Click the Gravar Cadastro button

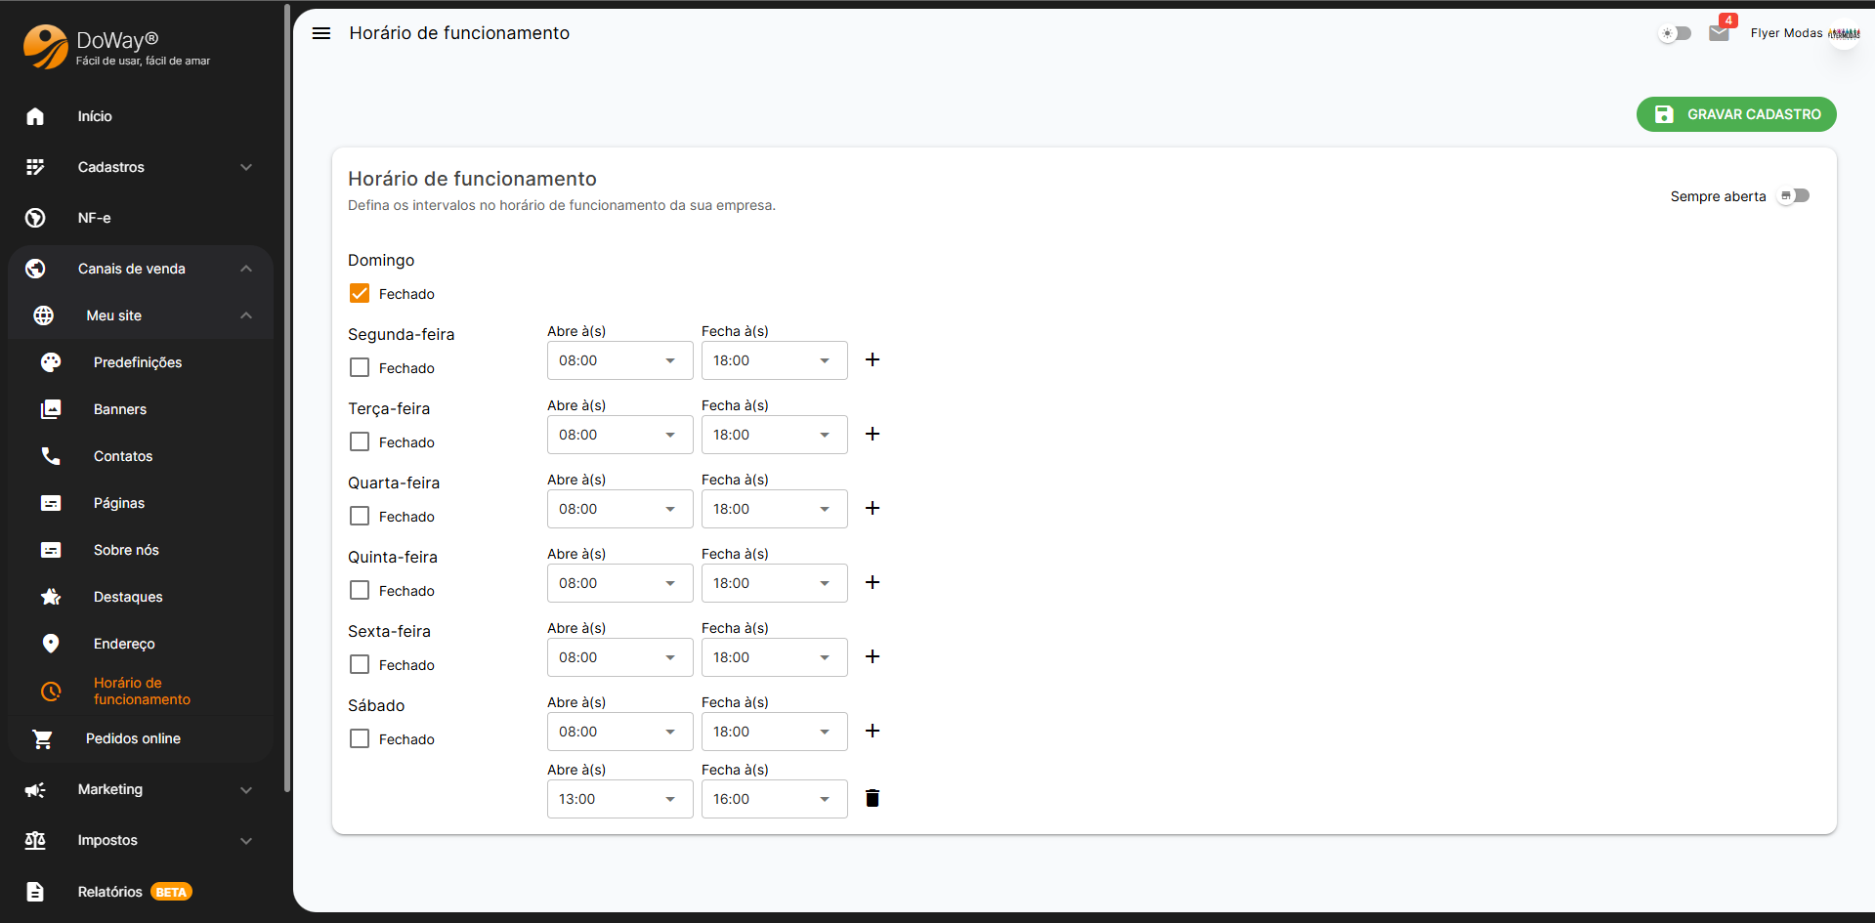[x=1736, y=114]
